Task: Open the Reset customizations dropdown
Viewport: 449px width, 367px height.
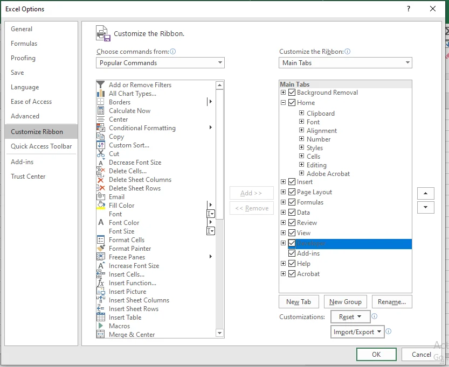Action: (x=350, y=317)
